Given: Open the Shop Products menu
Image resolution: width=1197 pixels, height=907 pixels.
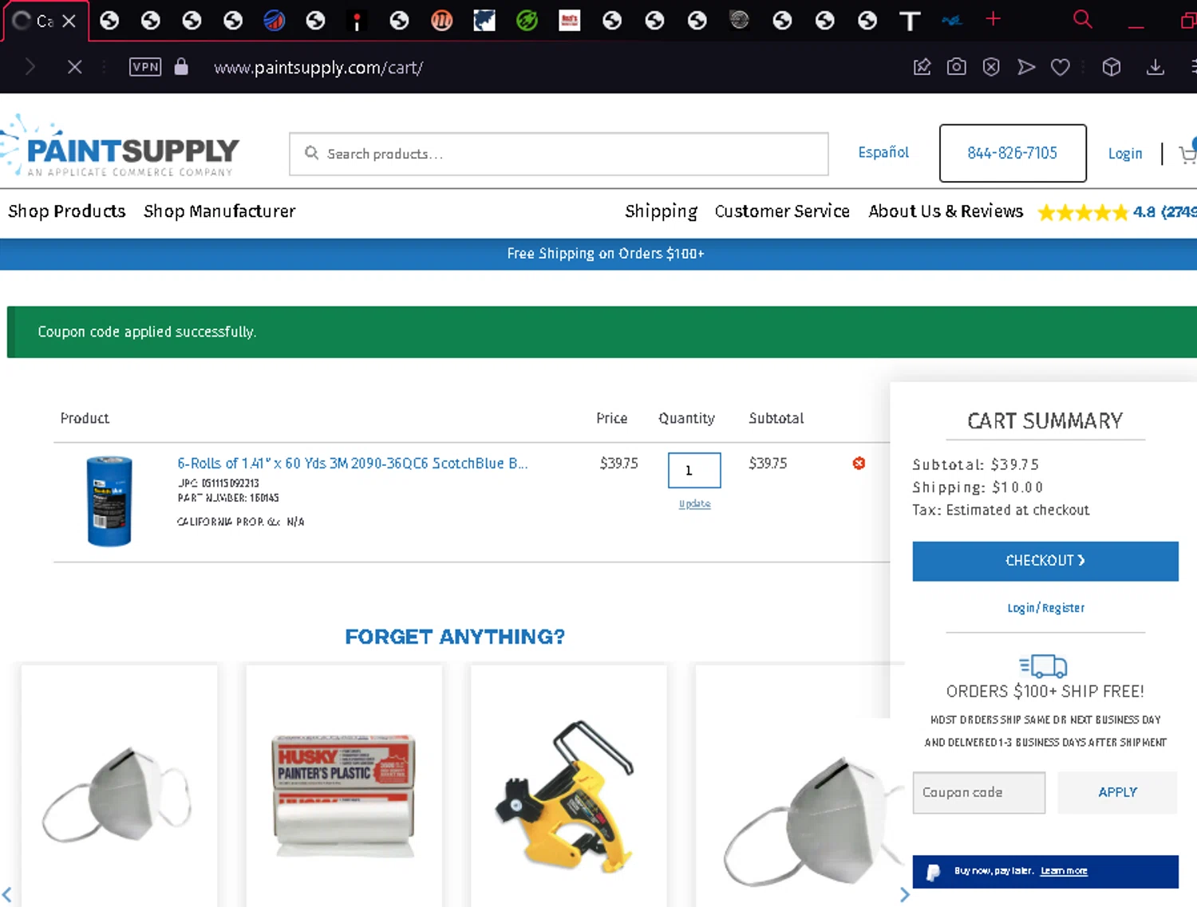Looking at the screenshot, I should 67,211.
